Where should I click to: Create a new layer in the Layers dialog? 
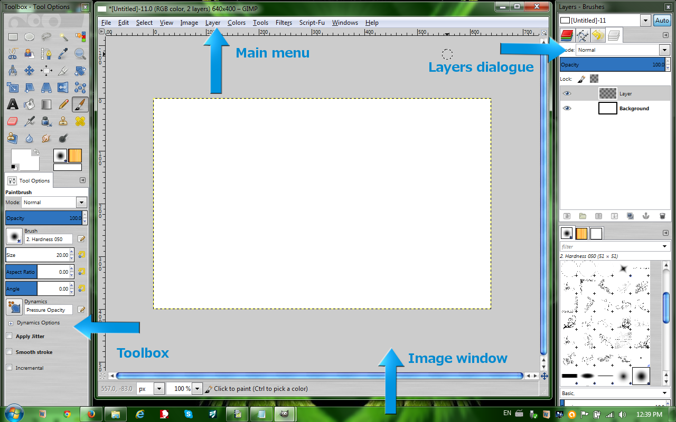point(567,216)
